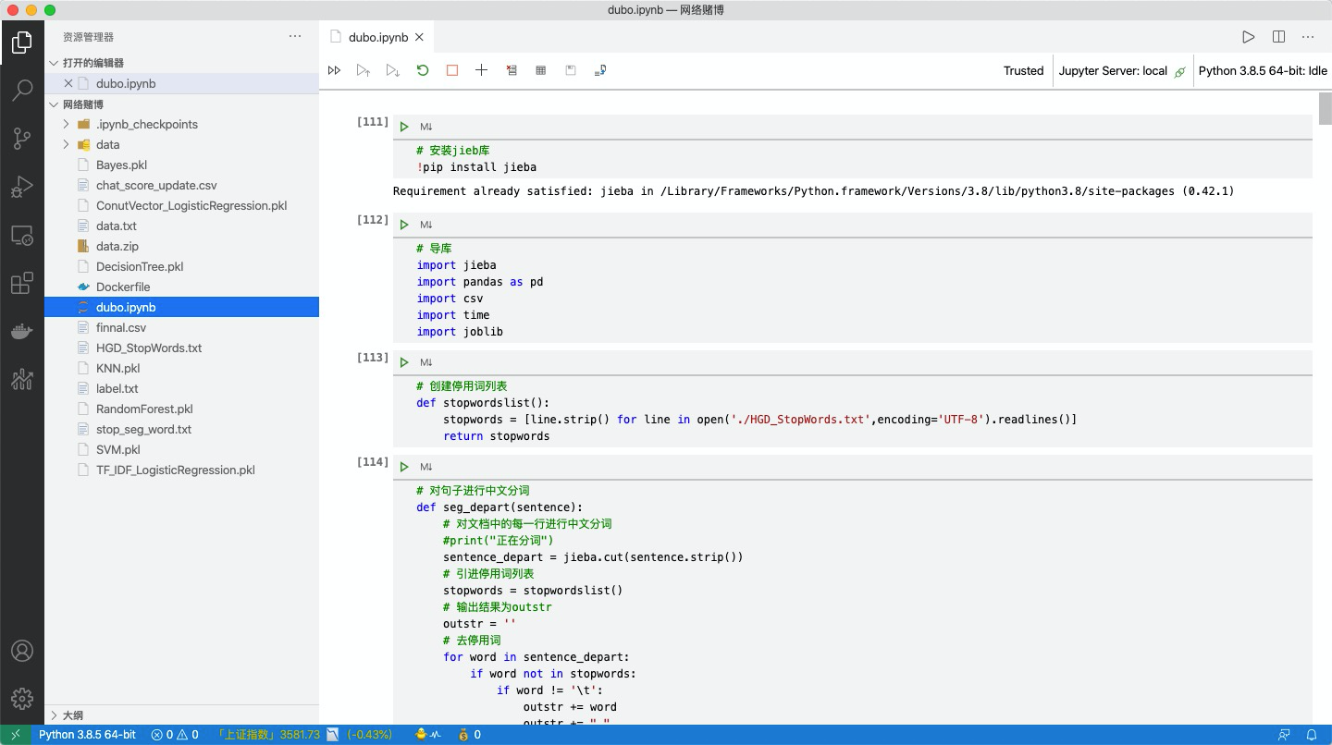1332x745 pixels.
Task: Open the variable explorer table icon
Action: (541, 70)
